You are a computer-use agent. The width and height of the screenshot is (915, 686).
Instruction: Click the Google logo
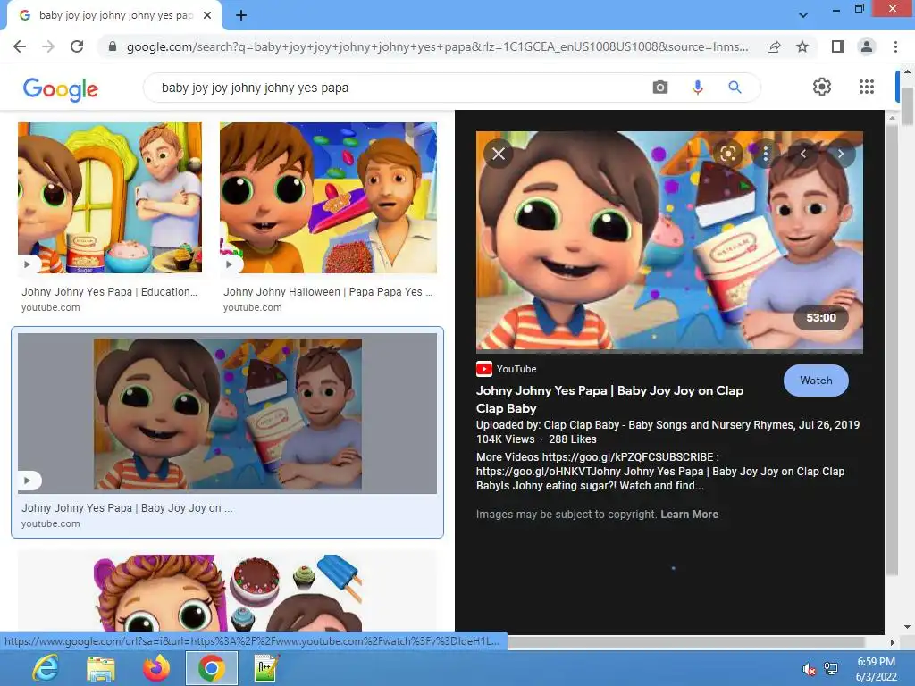(x=61, y=89)
